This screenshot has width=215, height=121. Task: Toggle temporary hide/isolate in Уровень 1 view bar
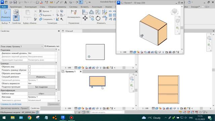97,108
